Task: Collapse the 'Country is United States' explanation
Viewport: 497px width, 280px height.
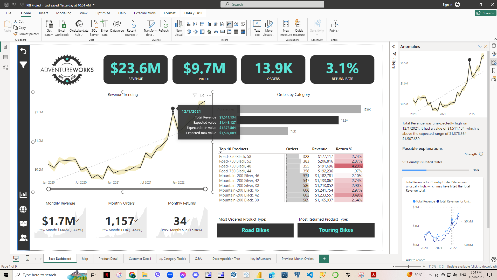Action: coord(404,162)
